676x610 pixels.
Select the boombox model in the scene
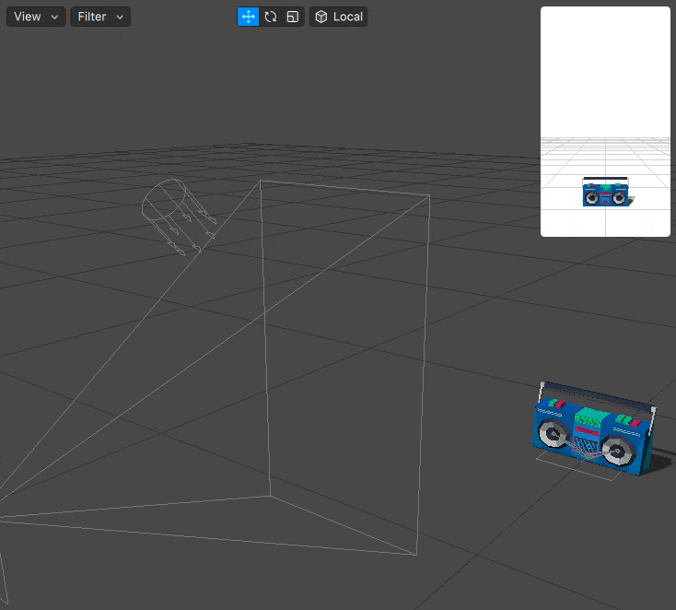click(x=595, y=429)
